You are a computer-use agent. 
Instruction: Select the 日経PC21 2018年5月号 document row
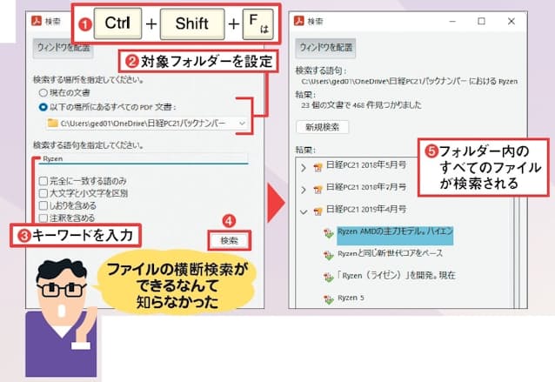point(366,165)
